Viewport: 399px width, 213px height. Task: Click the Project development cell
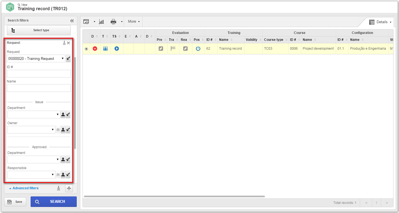[x=318, y=49]
